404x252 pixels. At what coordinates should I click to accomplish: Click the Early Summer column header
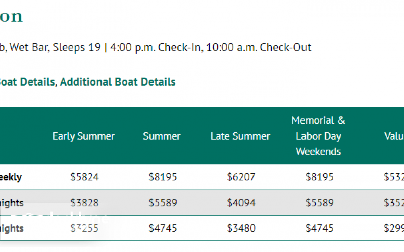click(x=83, y=136)
